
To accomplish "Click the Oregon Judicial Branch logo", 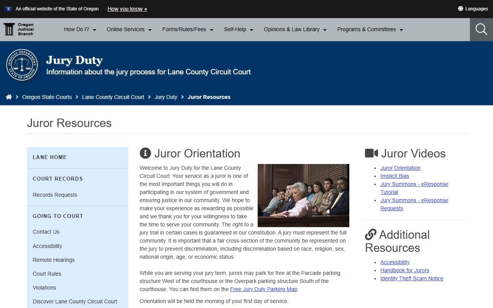I will click(18, 29).
